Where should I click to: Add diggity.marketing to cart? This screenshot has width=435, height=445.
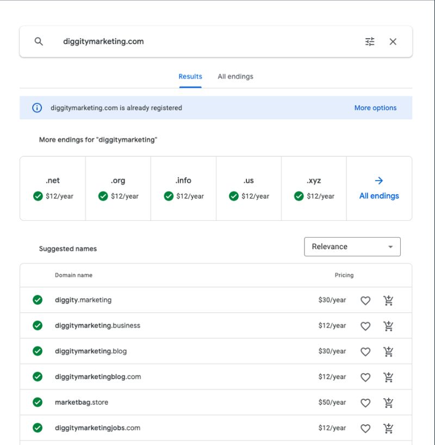click(388, 300)
